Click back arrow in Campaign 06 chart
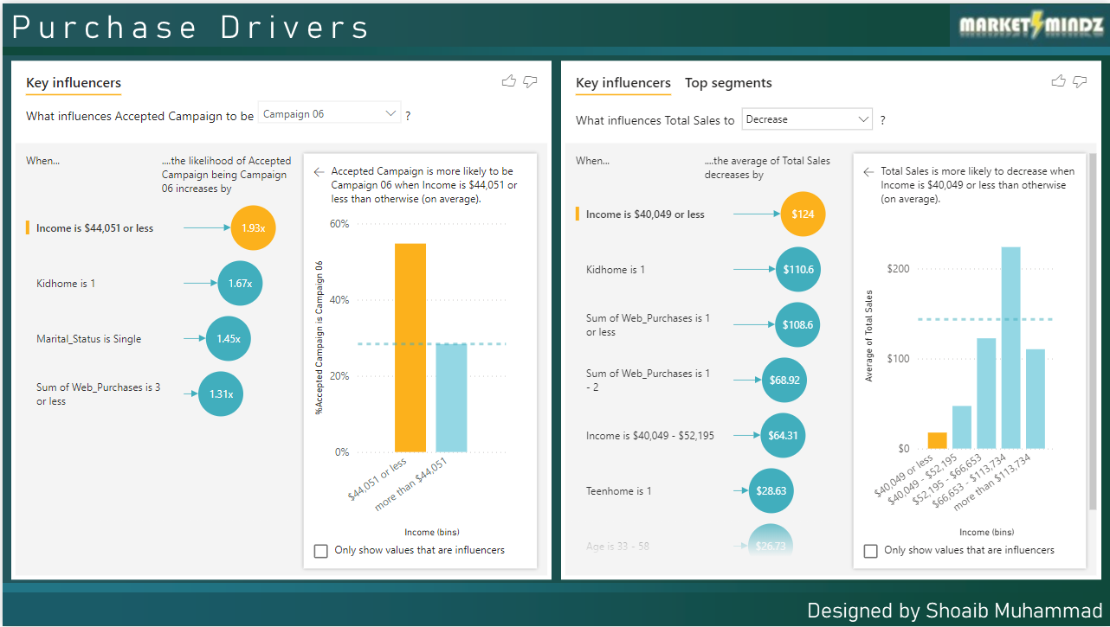Viewport: 1110px width, 627px height. pyautogui.click(x=319, y=172)
